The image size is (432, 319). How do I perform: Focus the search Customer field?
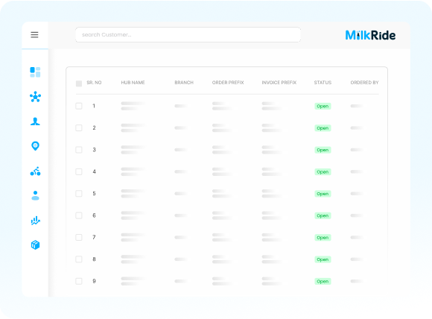pos(188,35)
